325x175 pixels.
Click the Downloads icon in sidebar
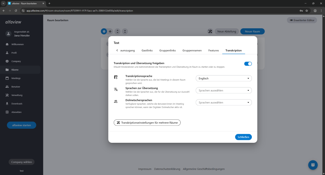pos(7,104)
